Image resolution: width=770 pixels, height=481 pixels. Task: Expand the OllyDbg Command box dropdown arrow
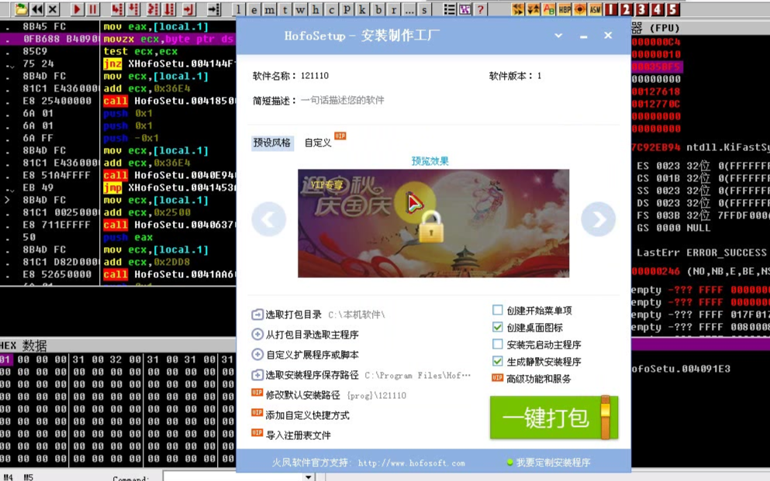(309, 476)
